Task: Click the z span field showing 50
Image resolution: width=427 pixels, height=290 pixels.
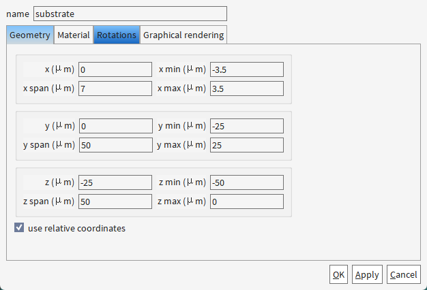Action: (115, 202)
